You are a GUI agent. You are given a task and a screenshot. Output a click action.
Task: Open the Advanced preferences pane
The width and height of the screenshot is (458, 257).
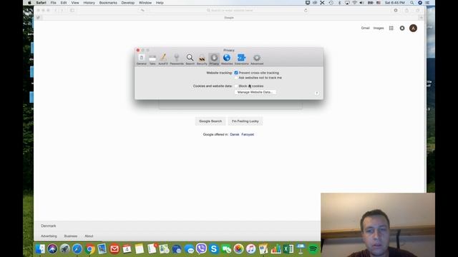pyautogui.click(x=257, y=59)
